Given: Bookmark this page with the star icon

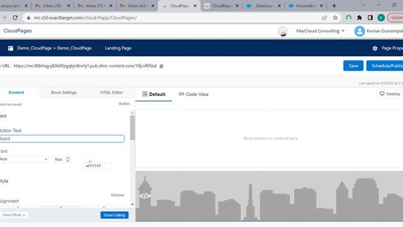Looking at the screenshot, I should (335, 18).
